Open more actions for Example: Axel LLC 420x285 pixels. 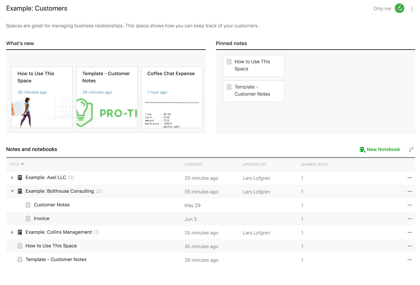tap(409, 178)
